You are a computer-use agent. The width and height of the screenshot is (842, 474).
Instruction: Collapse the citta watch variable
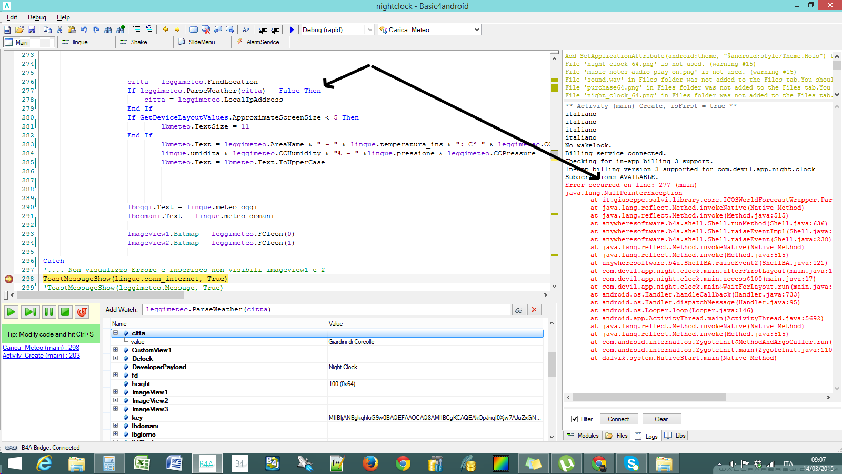pos(116,333)
